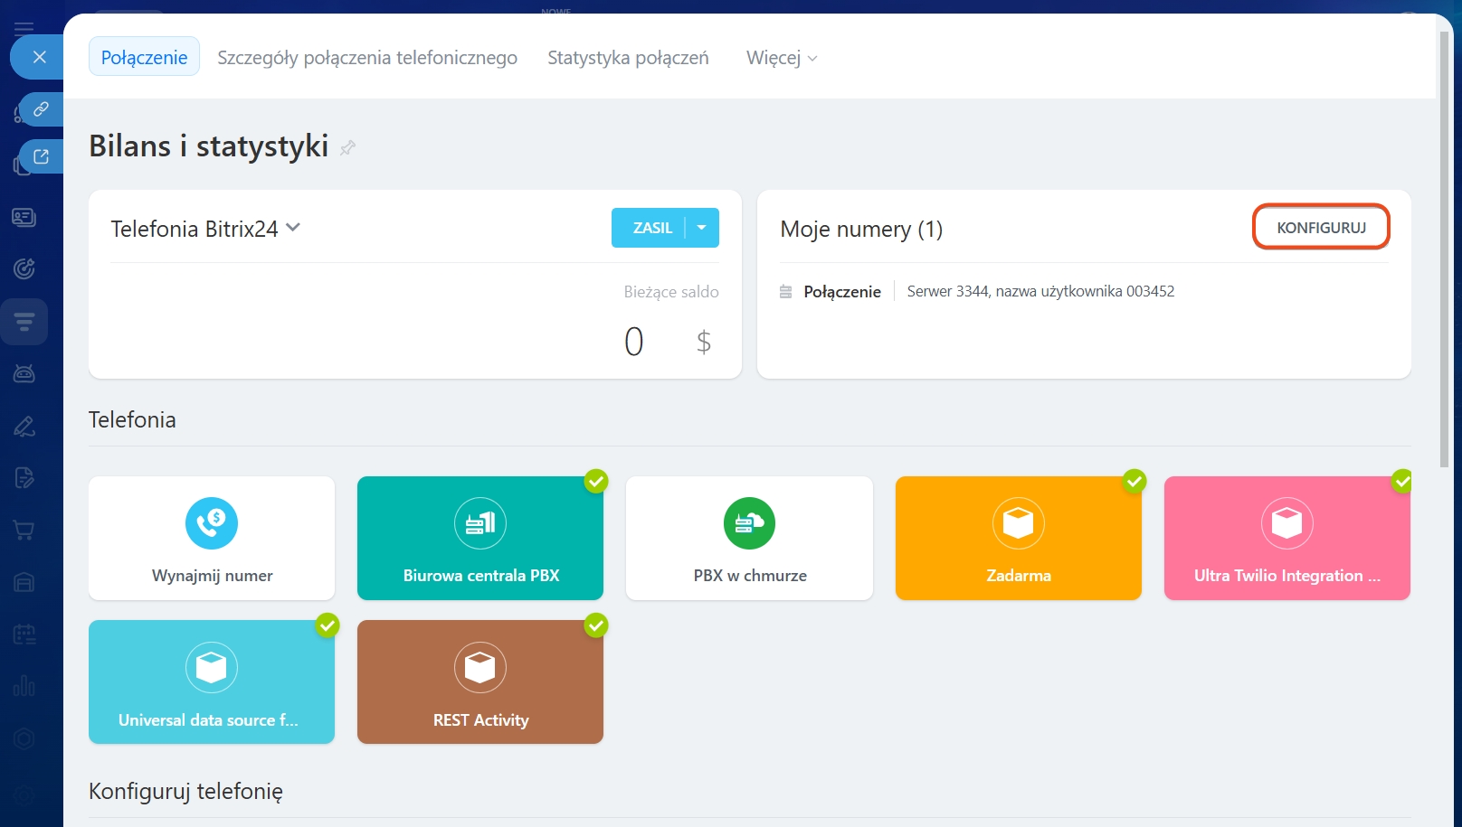Open the Biurowa centrala PBX tile

pos(480,539)
